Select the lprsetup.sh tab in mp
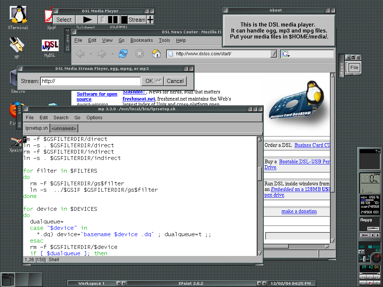Screen dimensions: 383x287 click(37, 128)
